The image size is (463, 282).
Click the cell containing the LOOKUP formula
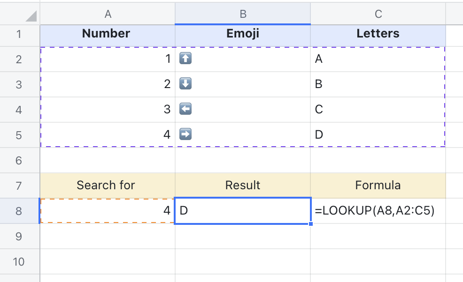378,210
